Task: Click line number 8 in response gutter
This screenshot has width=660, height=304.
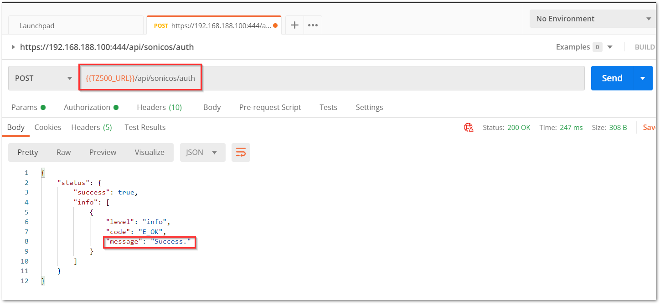Action: (26, 241)
